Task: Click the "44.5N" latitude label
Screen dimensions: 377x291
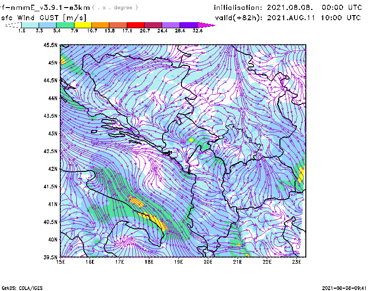Action: click(x=51, y=80)
